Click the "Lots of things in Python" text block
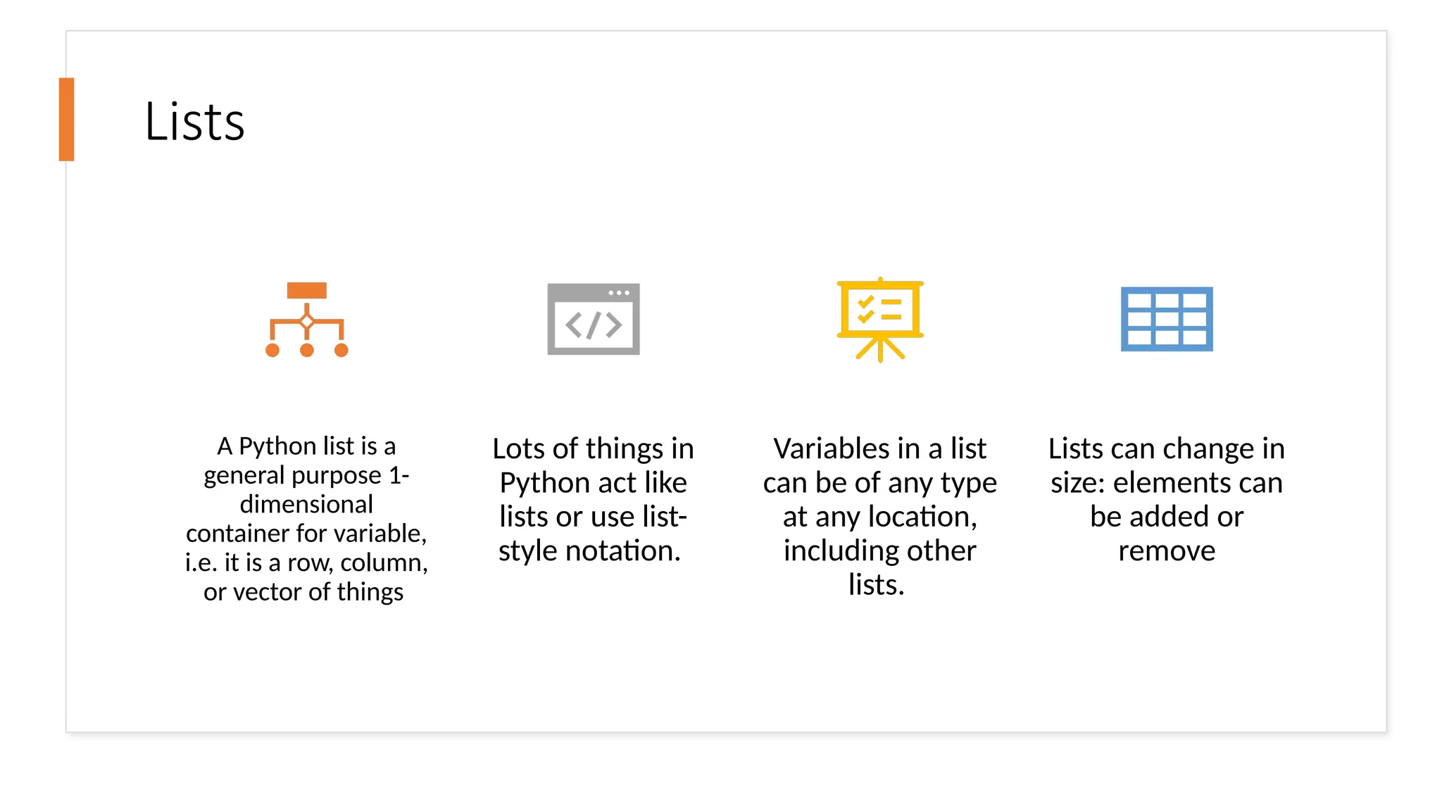1442x811 pixels. click(x=593, y=499)
